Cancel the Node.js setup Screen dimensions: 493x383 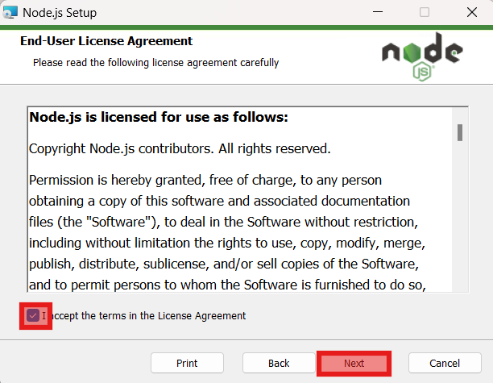tap(445, 363)
